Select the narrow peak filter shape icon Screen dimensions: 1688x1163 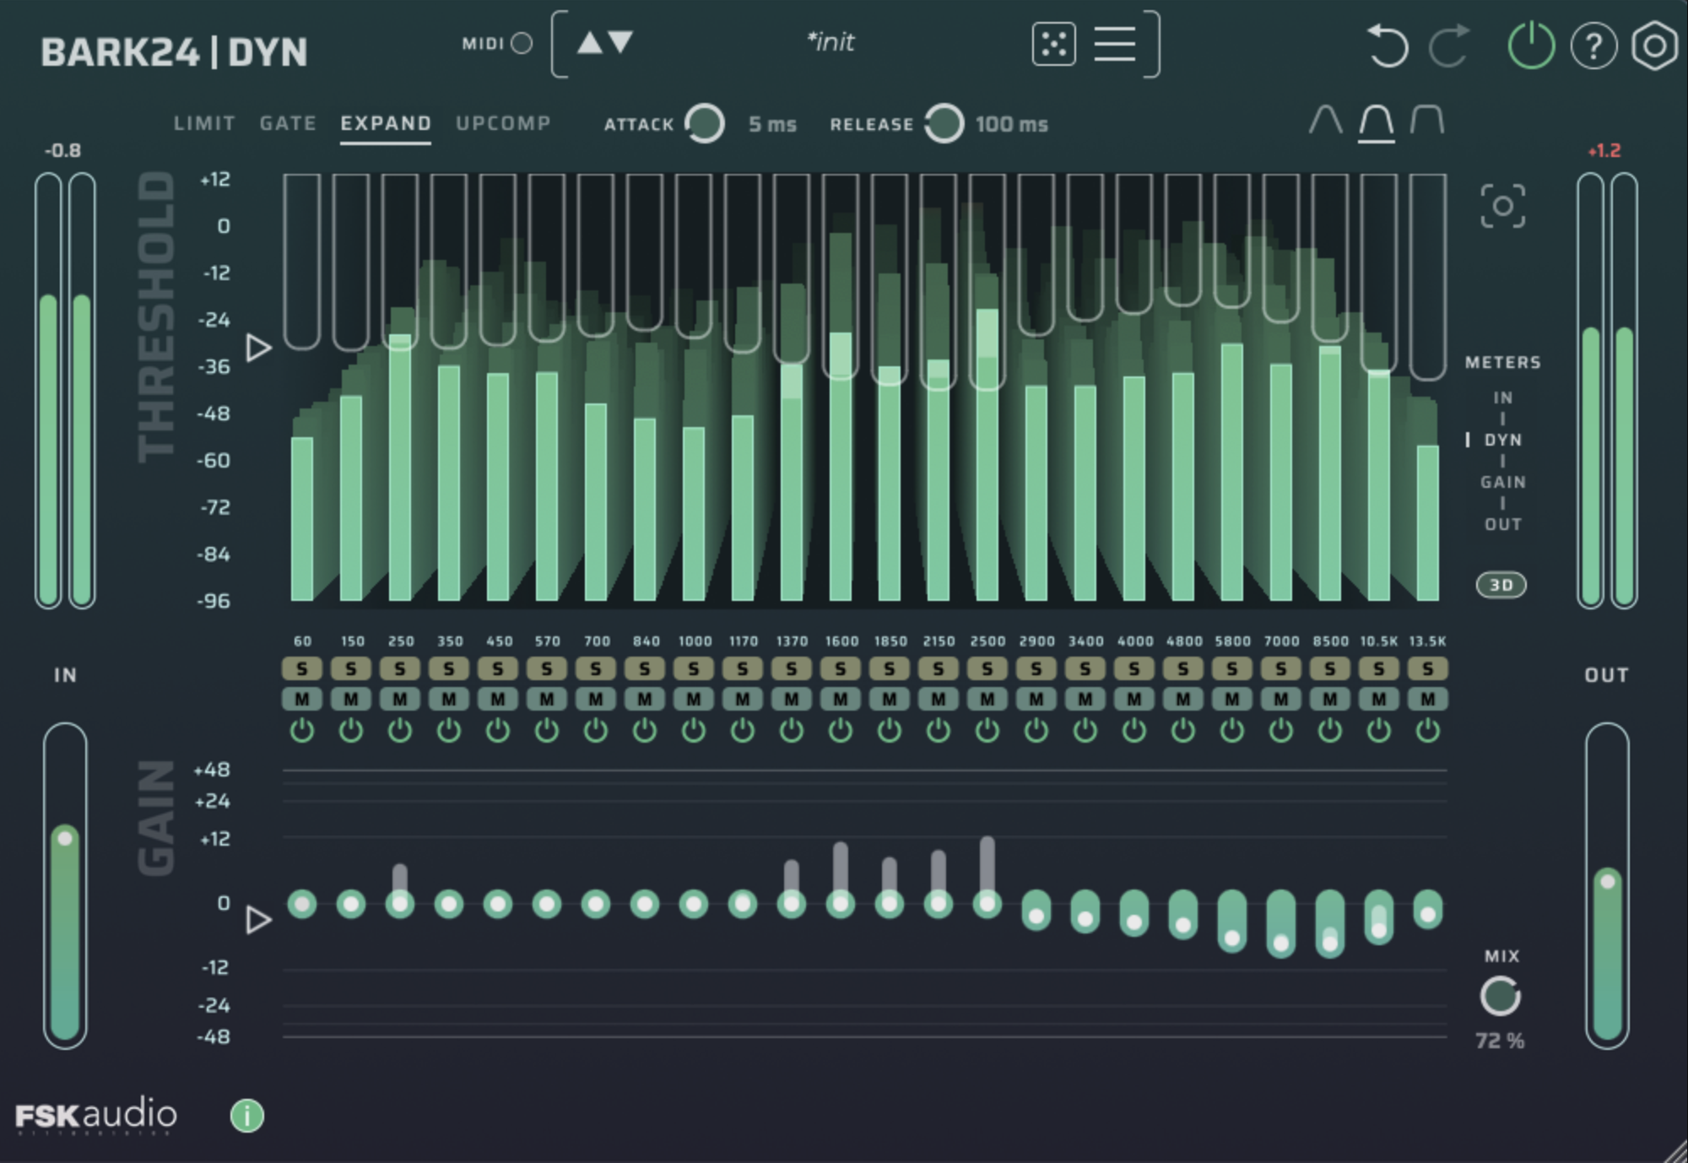1325,121
